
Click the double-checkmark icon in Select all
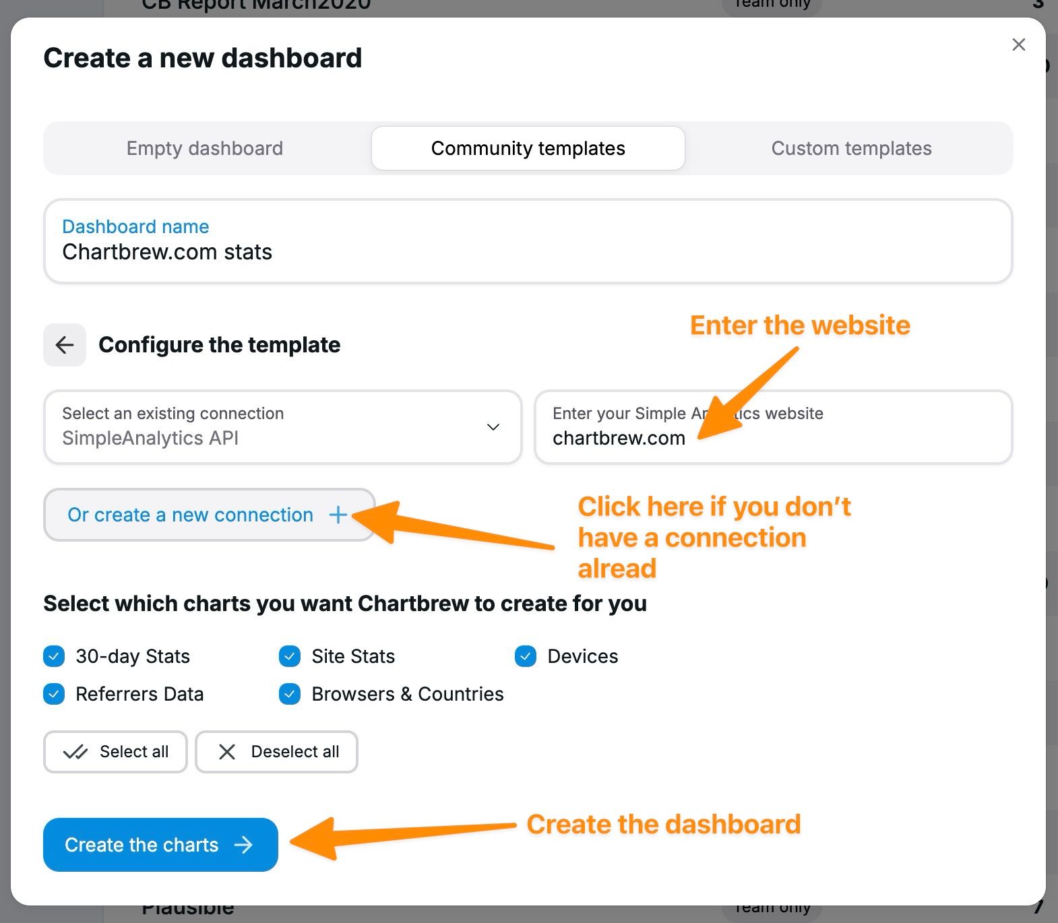click(76, 752)
